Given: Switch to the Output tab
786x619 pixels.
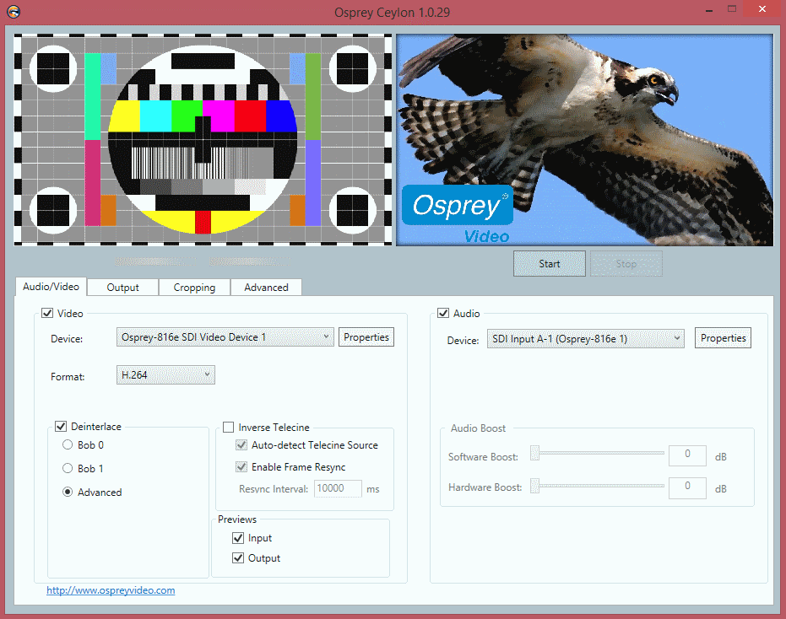Looking at the screenshot, I should (122, 288).
